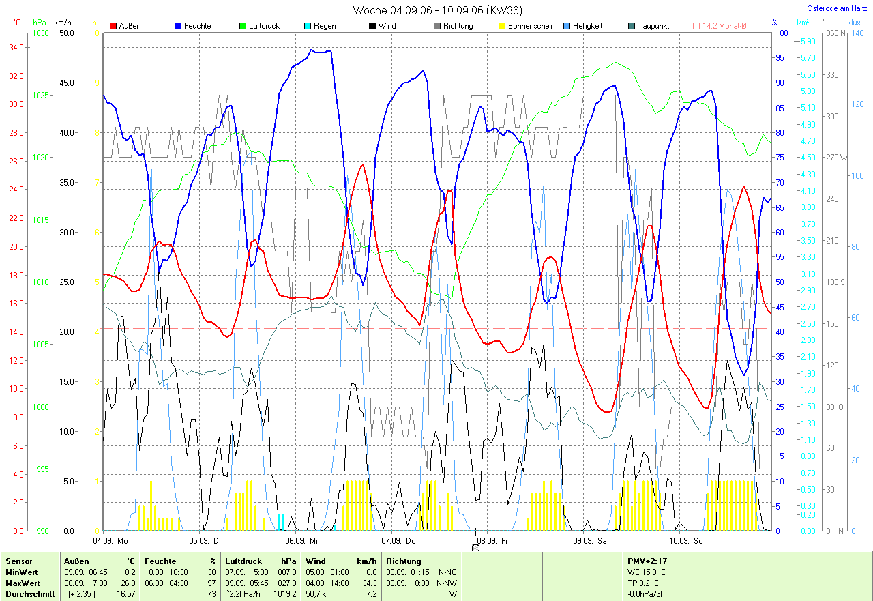
Task: Click the dark teal Taupunkt legend square
Action: click(x=632, y=26)
